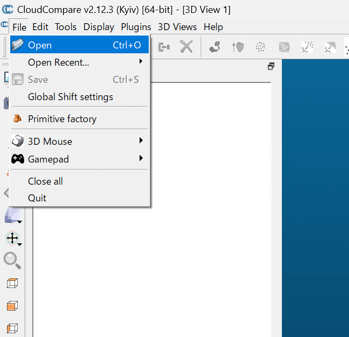Image resolution: width=349 pixels, height=337 pixels.
Task: Open the view-mode cube dropdown arrow
Action: 19,222
